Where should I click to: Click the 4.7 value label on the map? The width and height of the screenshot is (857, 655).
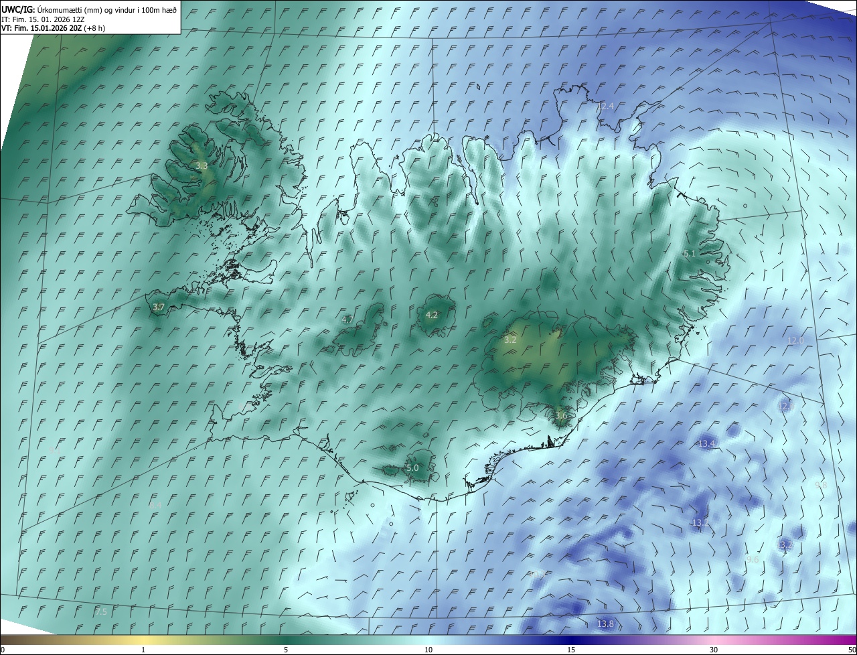347,320
